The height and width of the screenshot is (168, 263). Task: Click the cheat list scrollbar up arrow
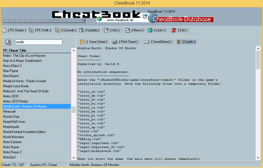pos(74,50)
